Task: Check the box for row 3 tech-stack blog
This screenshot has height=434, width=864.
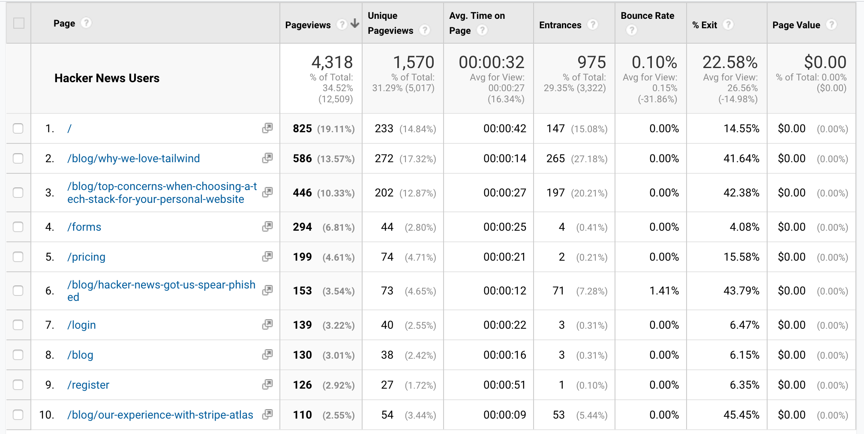Action: coord(18,193)
